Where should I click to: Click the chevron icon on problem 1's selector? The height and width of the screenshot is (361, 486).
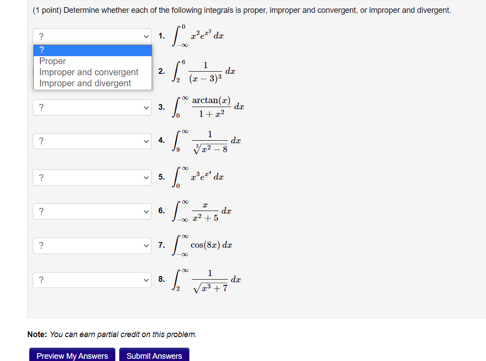(x=146, y=36)
